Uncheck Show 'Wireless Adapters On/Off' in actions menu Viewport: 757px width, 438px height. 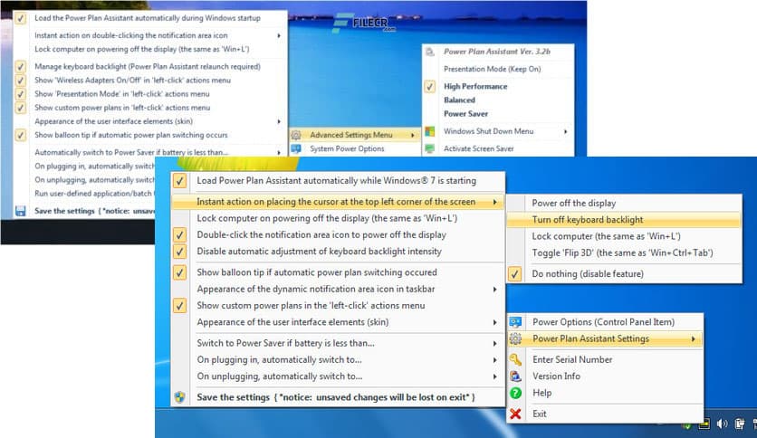tap(20, 80)
